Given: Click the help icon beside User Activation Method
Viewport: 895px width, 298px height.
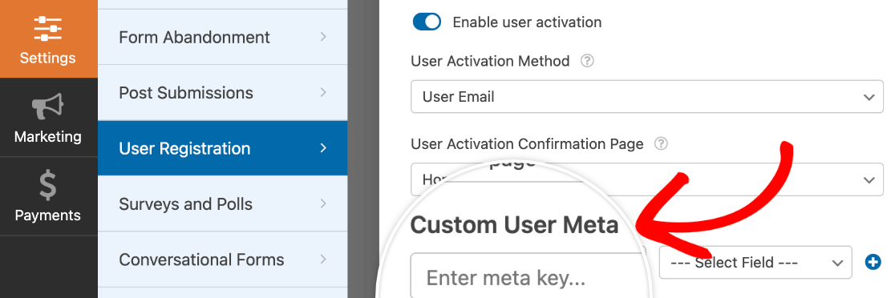Looking at the screenshot, I should point(587,61).
